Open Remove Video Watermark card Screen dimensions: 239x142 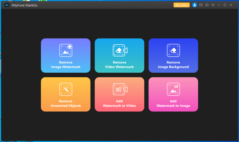[119, 56]
